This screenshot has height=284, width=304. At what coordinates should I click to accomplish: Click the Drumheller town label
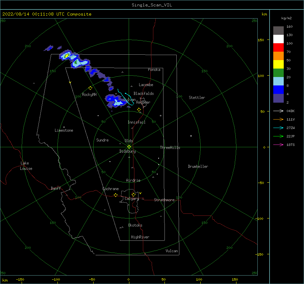198,166
